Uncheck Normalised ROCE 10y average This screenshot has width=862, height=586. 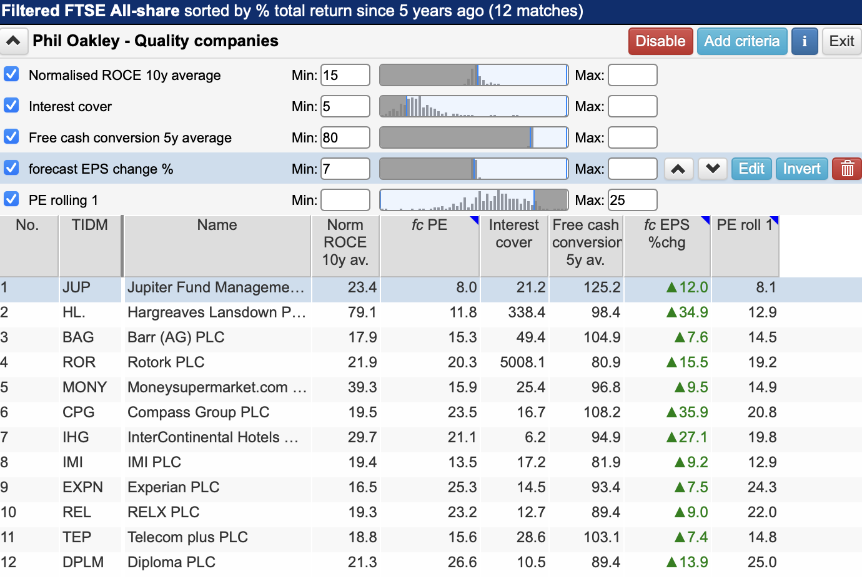11,74
